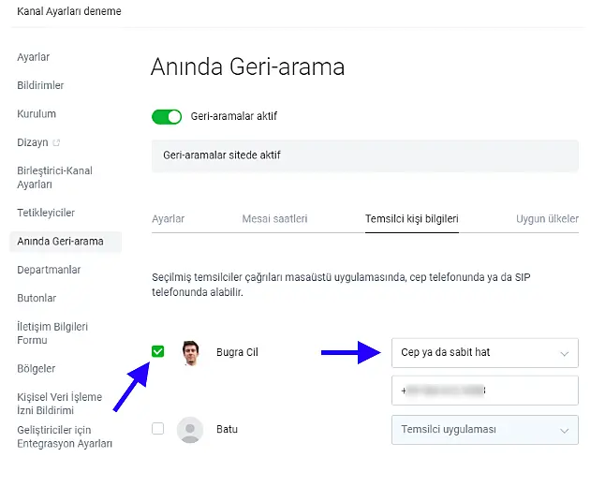This screenshot has height=487, width=605.
Task: Check the Batu representative checkbox
Action: click(157, 429)
